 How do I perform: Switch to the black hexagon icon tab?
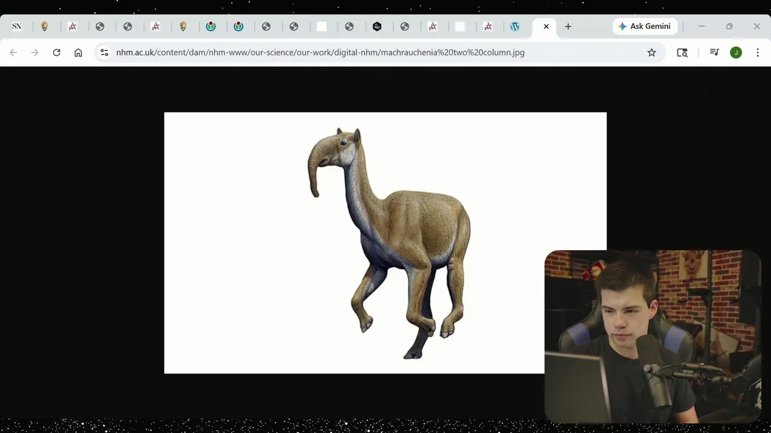377,26
